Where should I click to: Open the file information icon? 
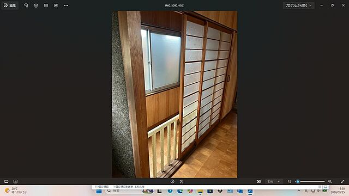click(172, 181)
